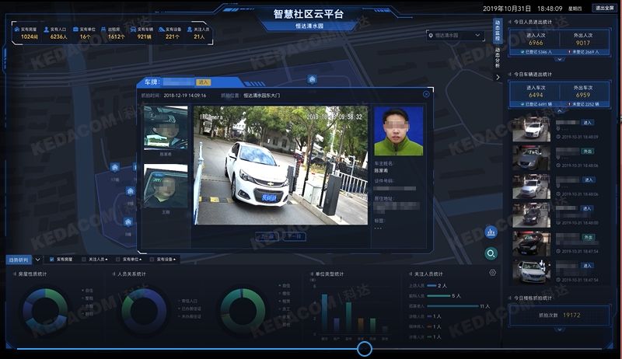The height and width of the screenshot is (359, 622).
Task: Click the owner ID photo in popup
Action: tap(399, 131)
